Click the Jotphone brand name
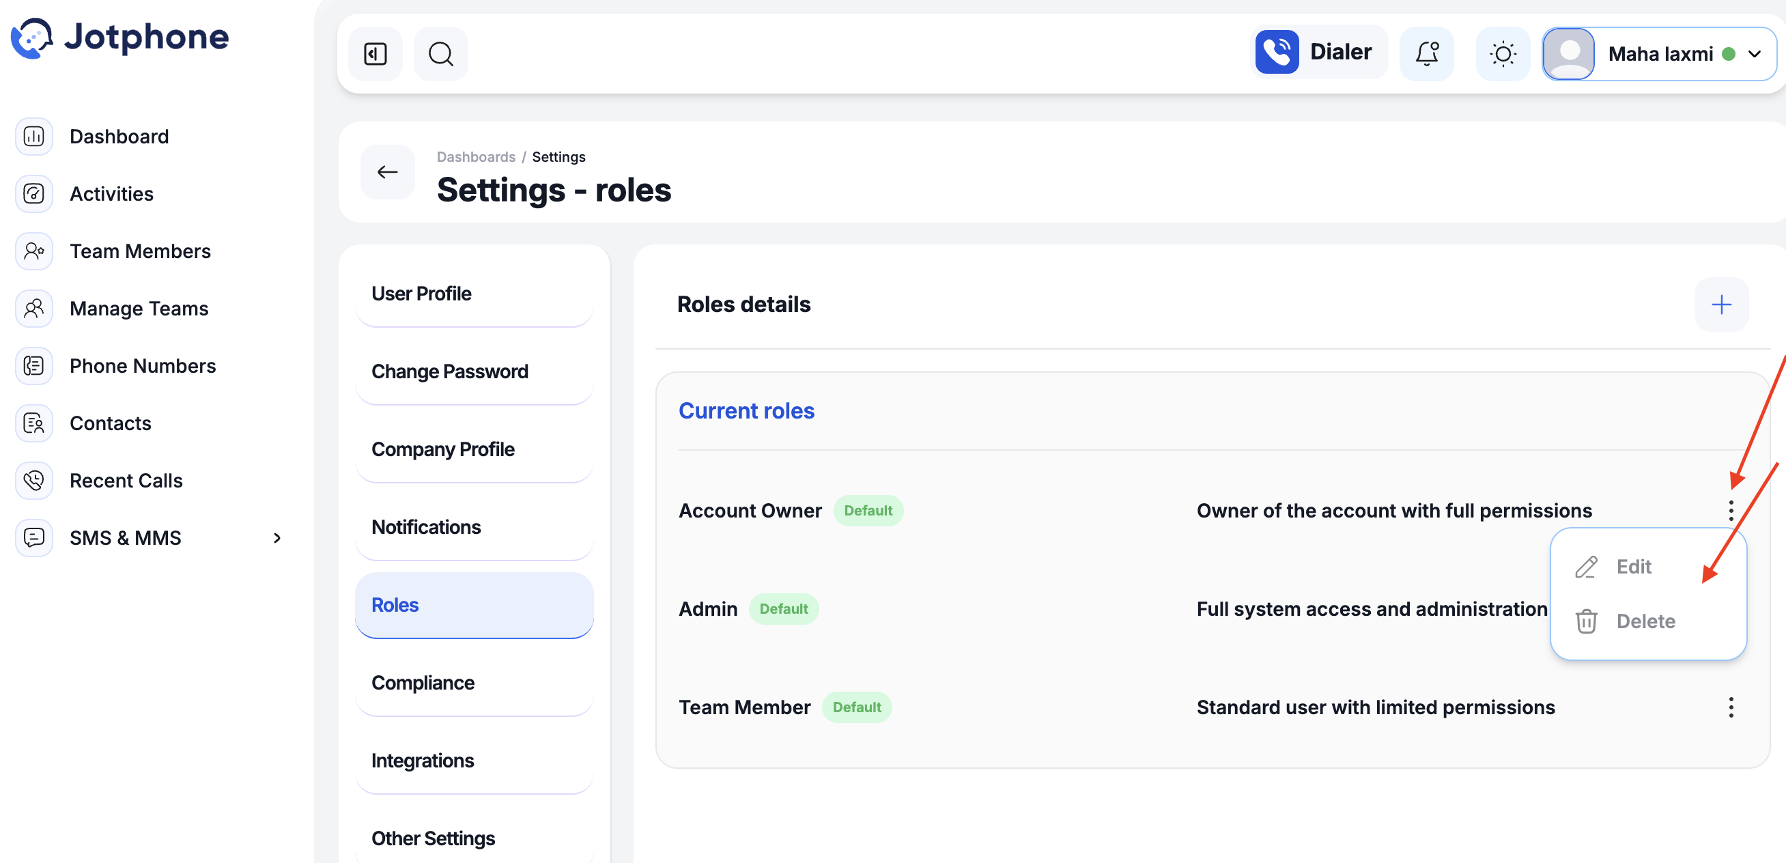1786x863 pixels. coord(146,37)
